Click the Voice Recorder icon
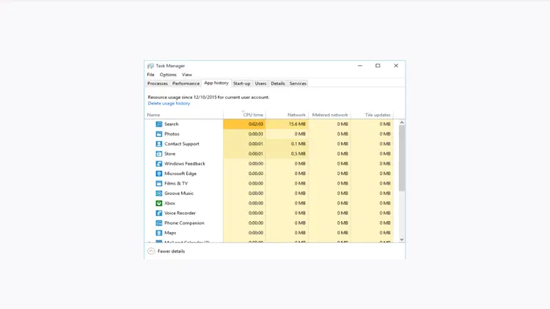The width and height of the screenshot is (550, 309). point(158,213)
